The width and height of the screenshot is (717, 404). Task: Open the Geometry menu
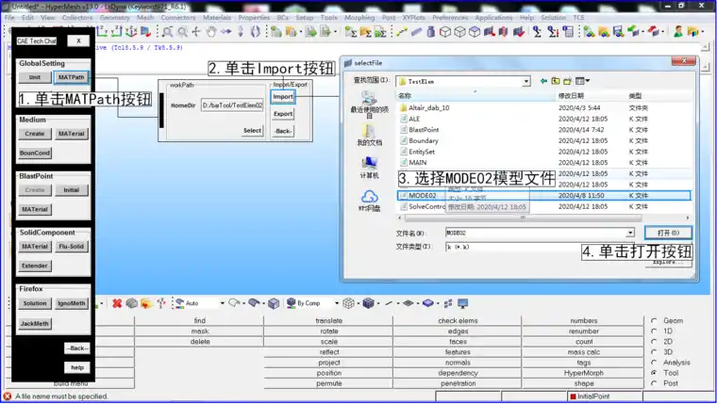(114, 17)
